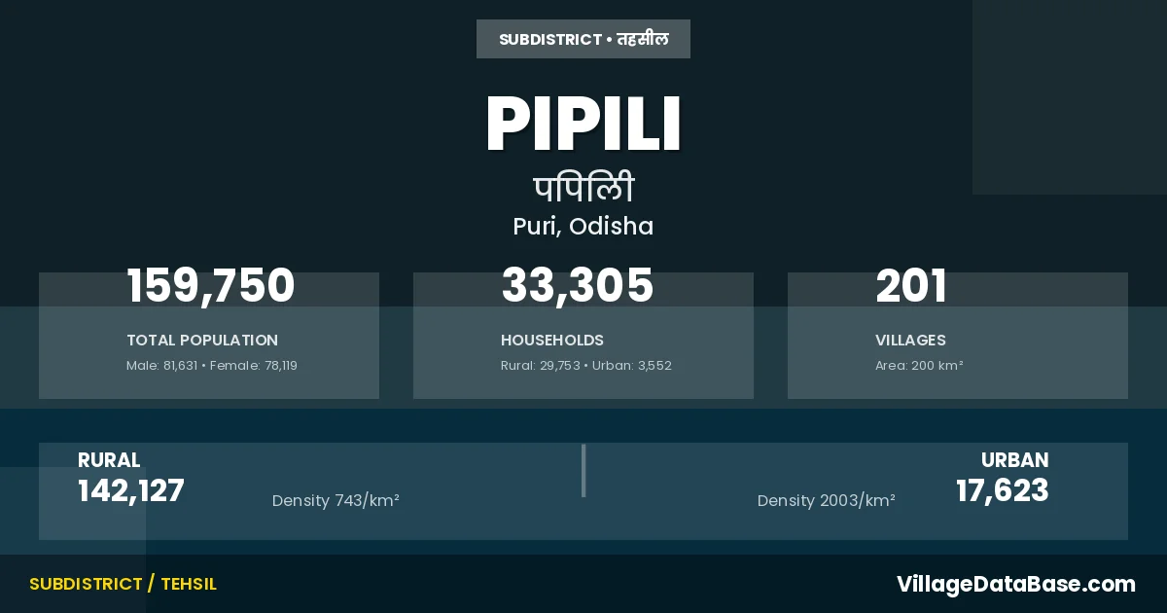1167x613 pixels.
Task: Click the urban population 17,623
Action: [1003, 490]
